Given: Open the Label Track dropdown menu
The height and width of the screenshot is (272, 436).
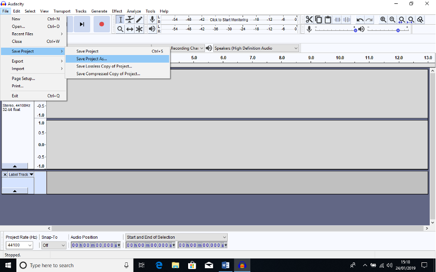Looking at the screenshot, I should pos(21,175).
